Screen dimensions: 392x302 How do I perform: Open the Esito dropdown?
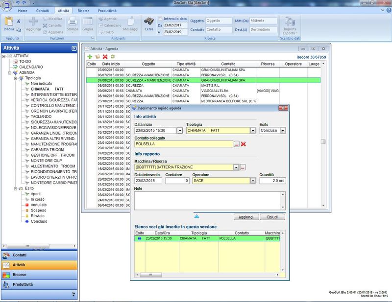coord(283,131)
